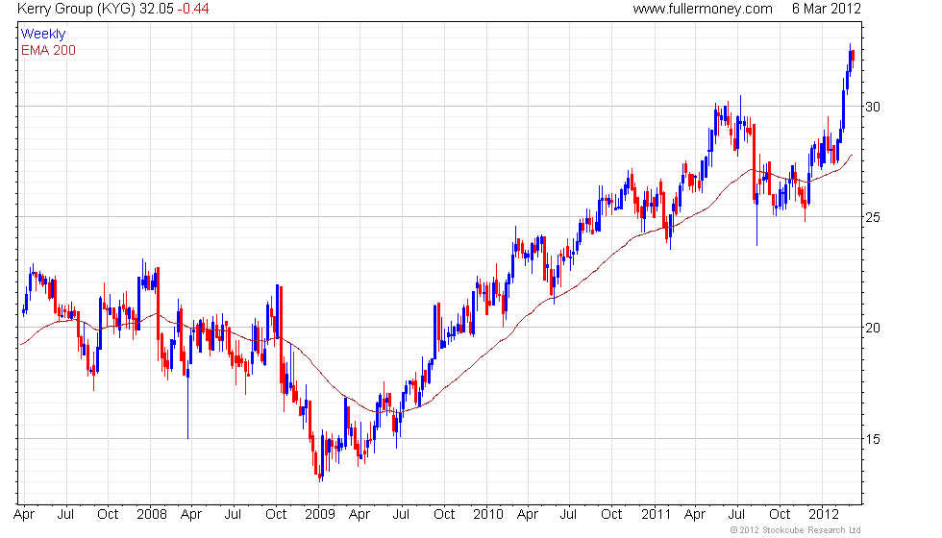Click the red change value -0.44

coord(193,9)
